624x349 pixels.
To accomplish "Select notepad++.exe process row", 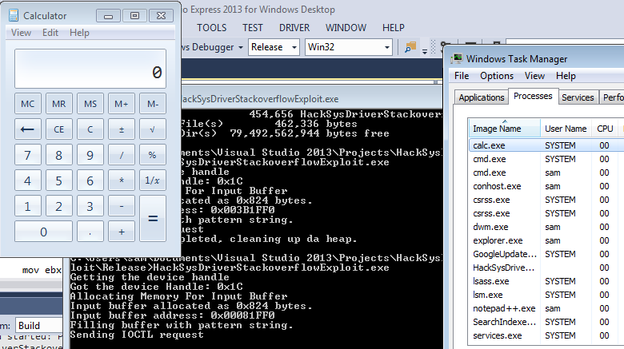I will (x=546, y=308).
